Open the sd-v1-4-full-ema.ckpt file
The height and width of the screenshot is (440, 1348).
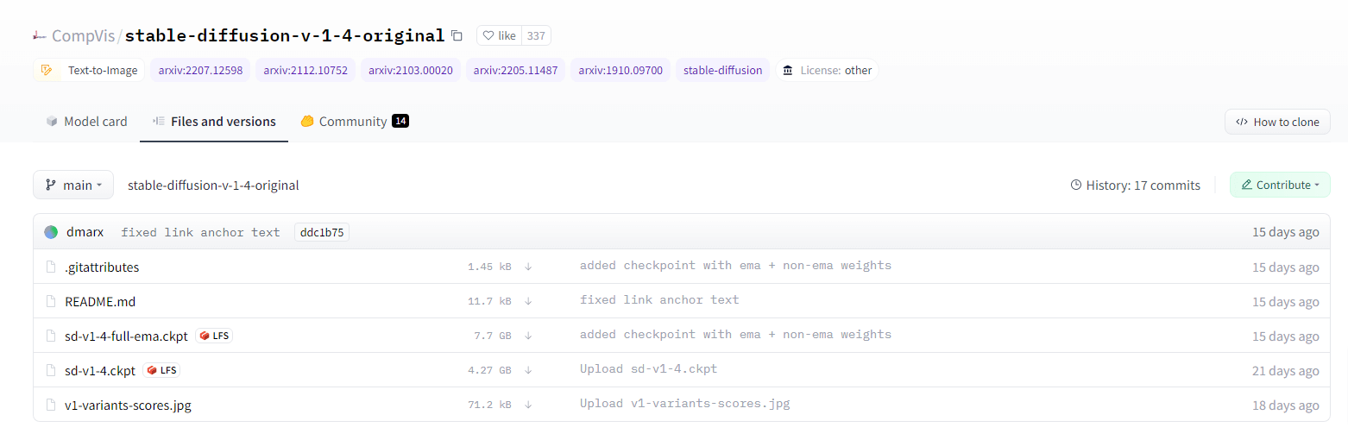point(126,336)
